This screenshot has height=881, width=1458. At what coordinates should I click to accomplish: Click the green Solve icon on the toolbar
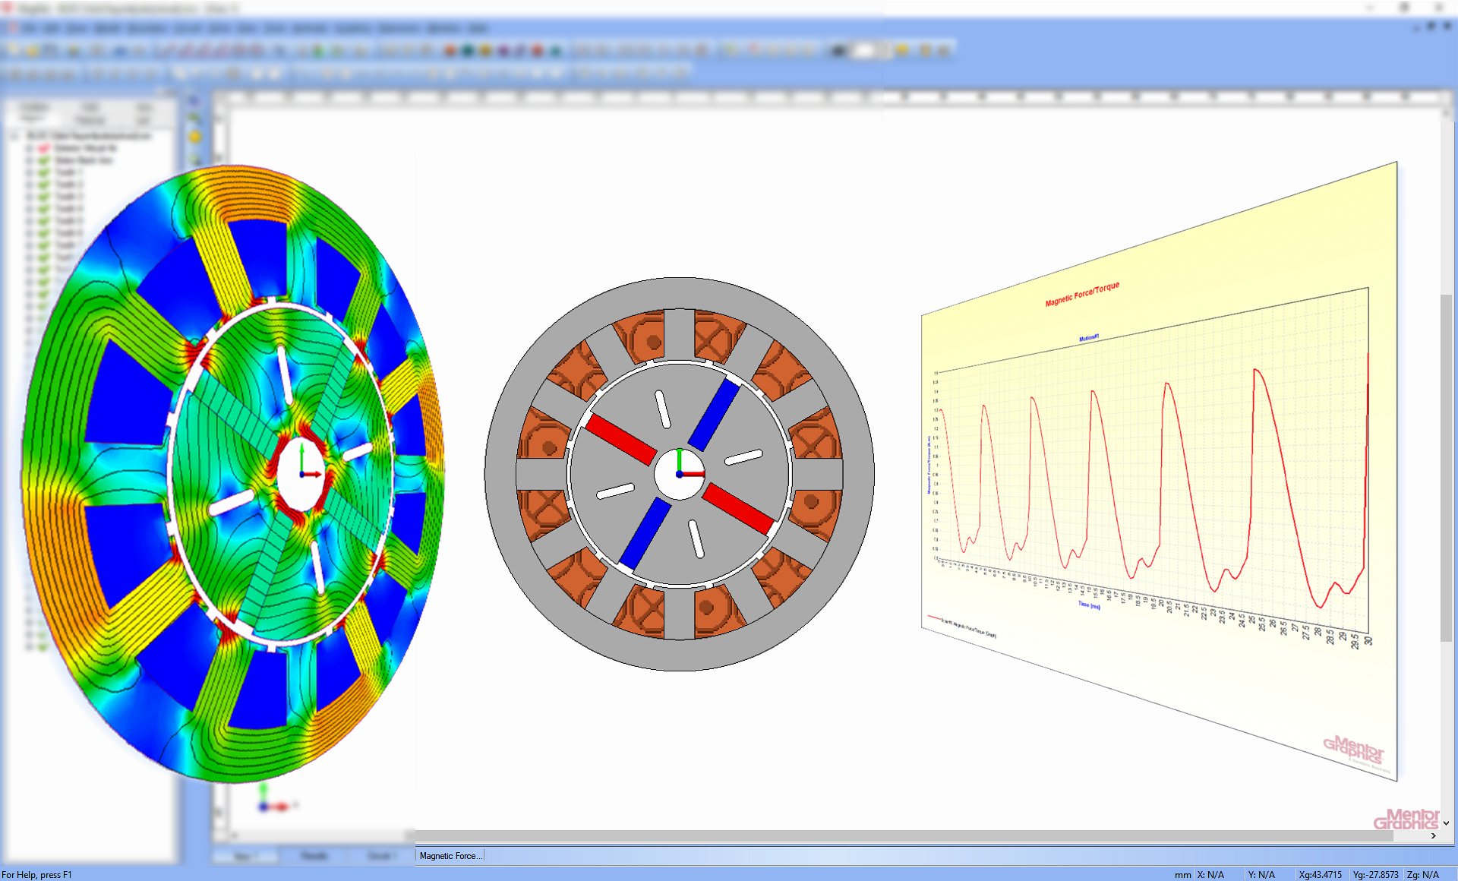click(x=318, y=51)
